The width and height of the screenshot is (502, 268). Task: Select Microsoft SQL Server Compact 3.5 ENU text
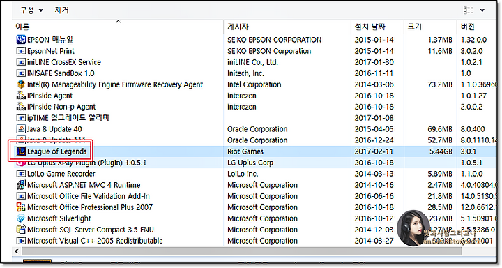[91, 230]
